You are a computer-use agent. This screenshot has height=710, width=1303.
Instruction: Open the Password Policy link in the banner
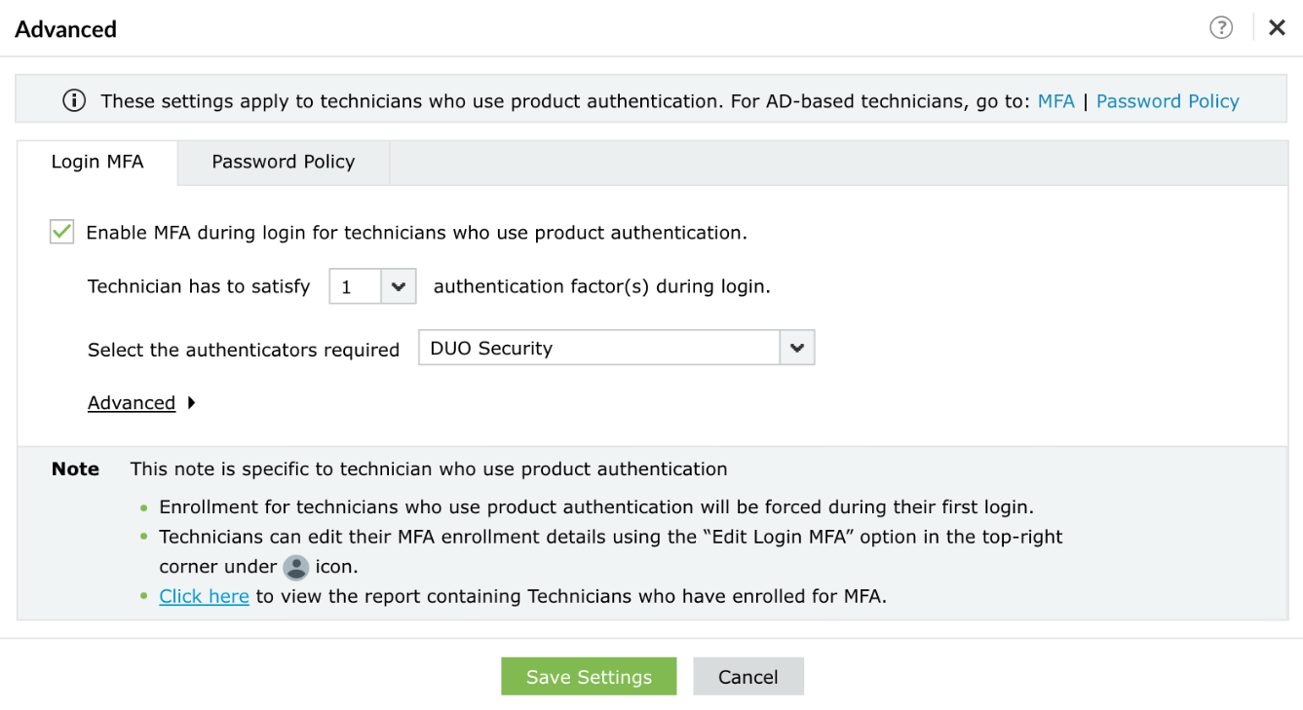tap(1168, 101)
